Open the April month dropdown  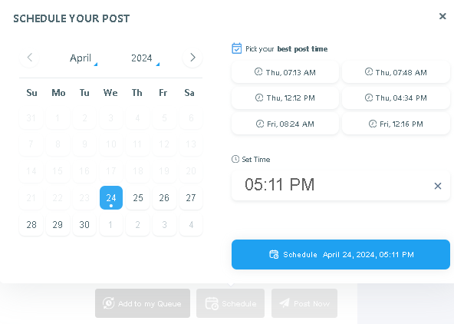(83, 58)
